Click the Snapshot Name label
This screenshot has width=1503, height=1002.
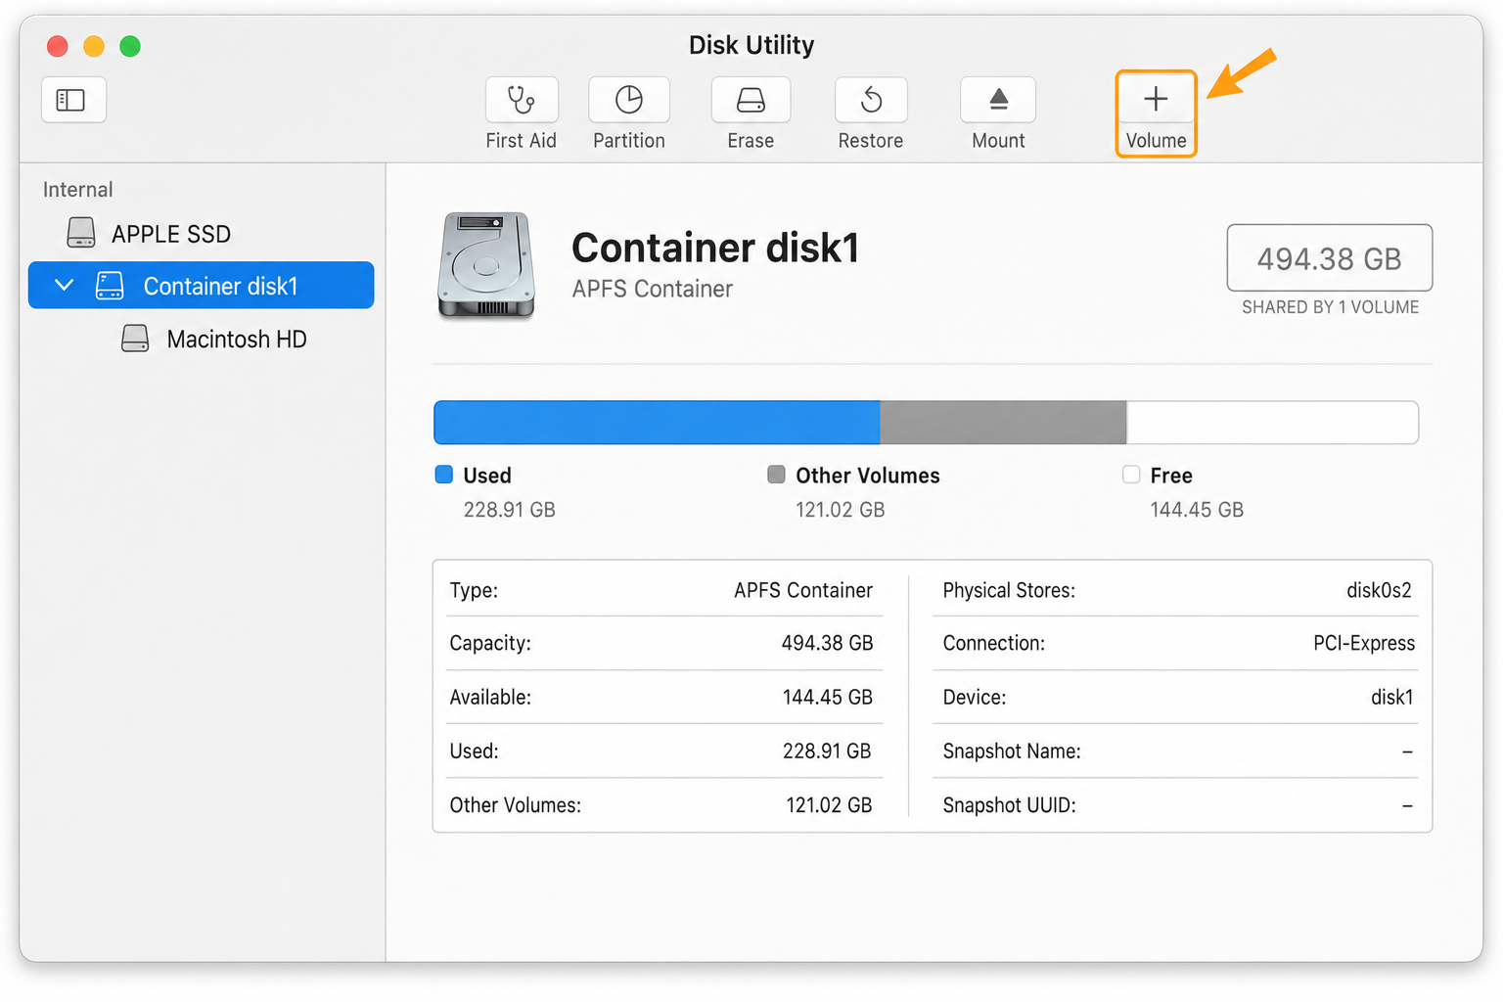pyautogui.click(x=1012, y=751)
